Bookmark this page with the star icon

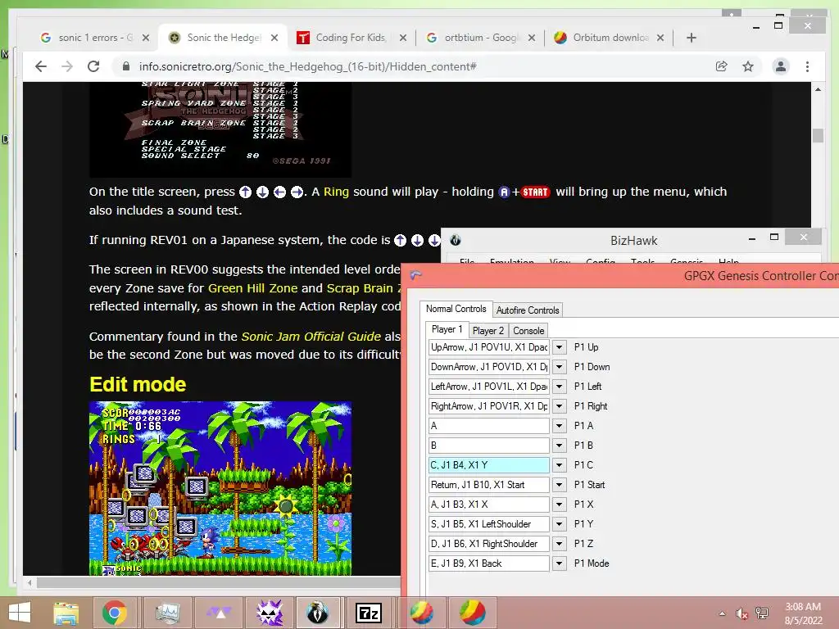pyautogui.click(x=748, y=66)
